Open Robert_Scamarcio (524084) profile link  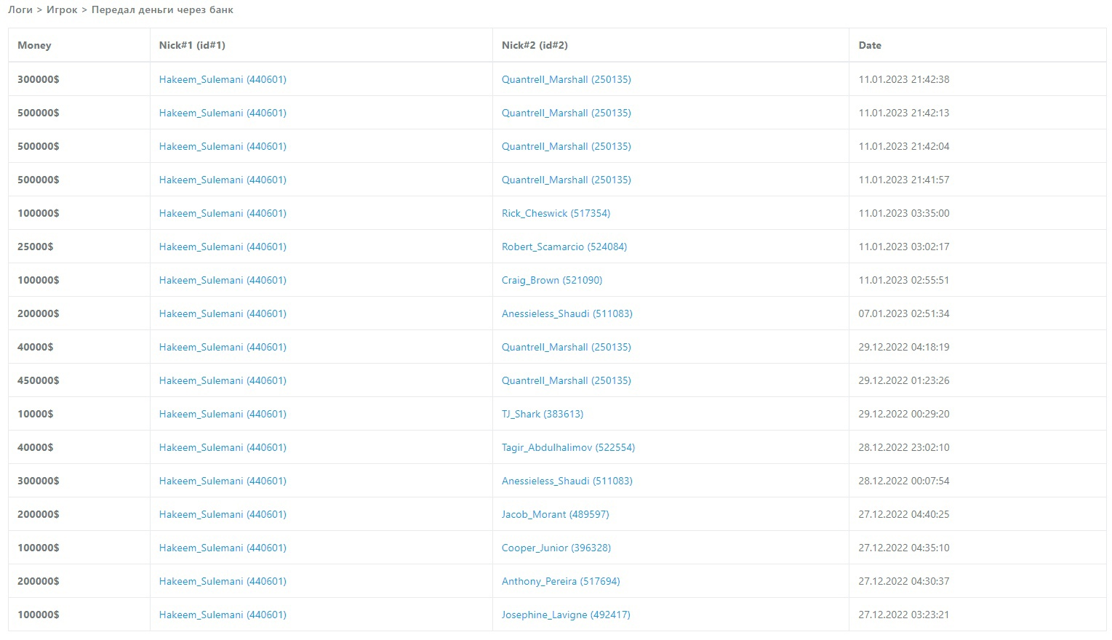coord(564,247)
